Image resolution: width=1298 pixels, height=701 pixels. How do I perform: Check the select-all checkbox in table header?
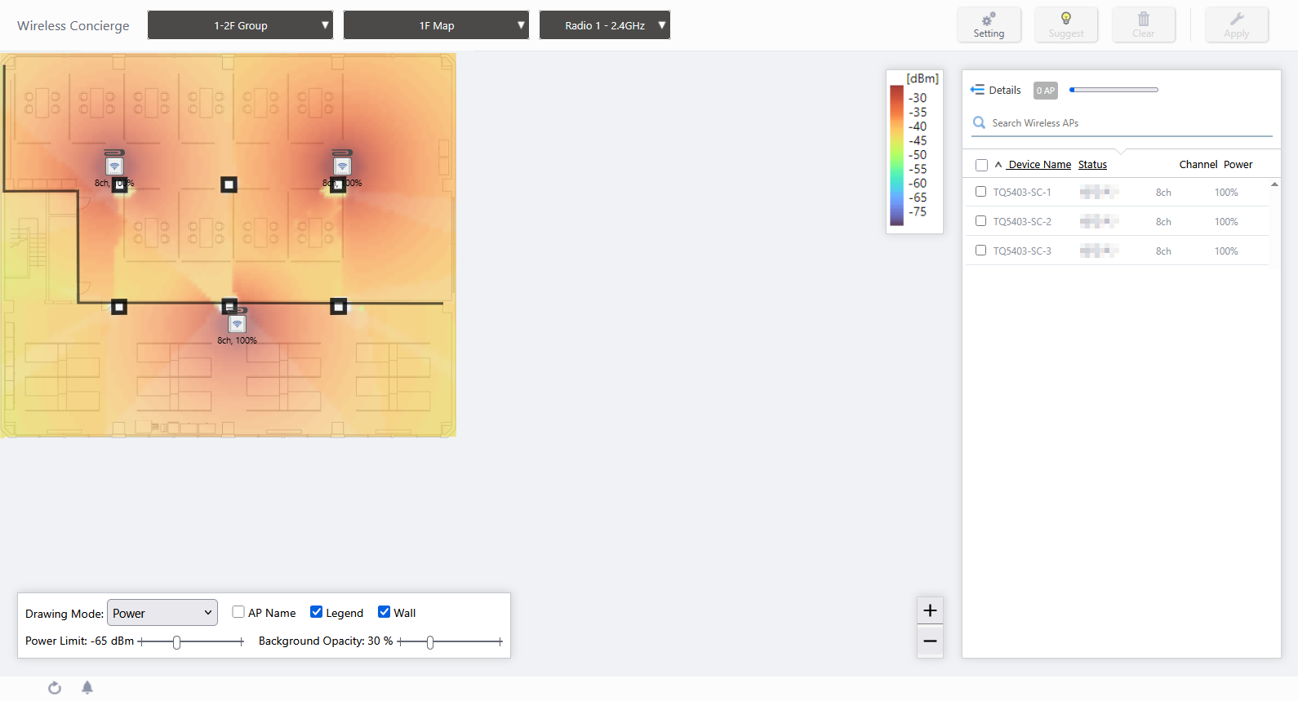tap(981, 165)
